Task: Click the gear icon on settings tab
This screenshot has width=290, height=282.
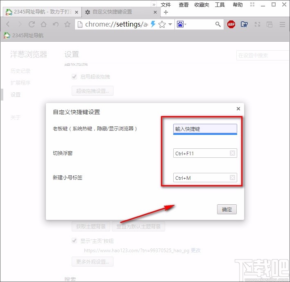Action: tap(88, 12)
